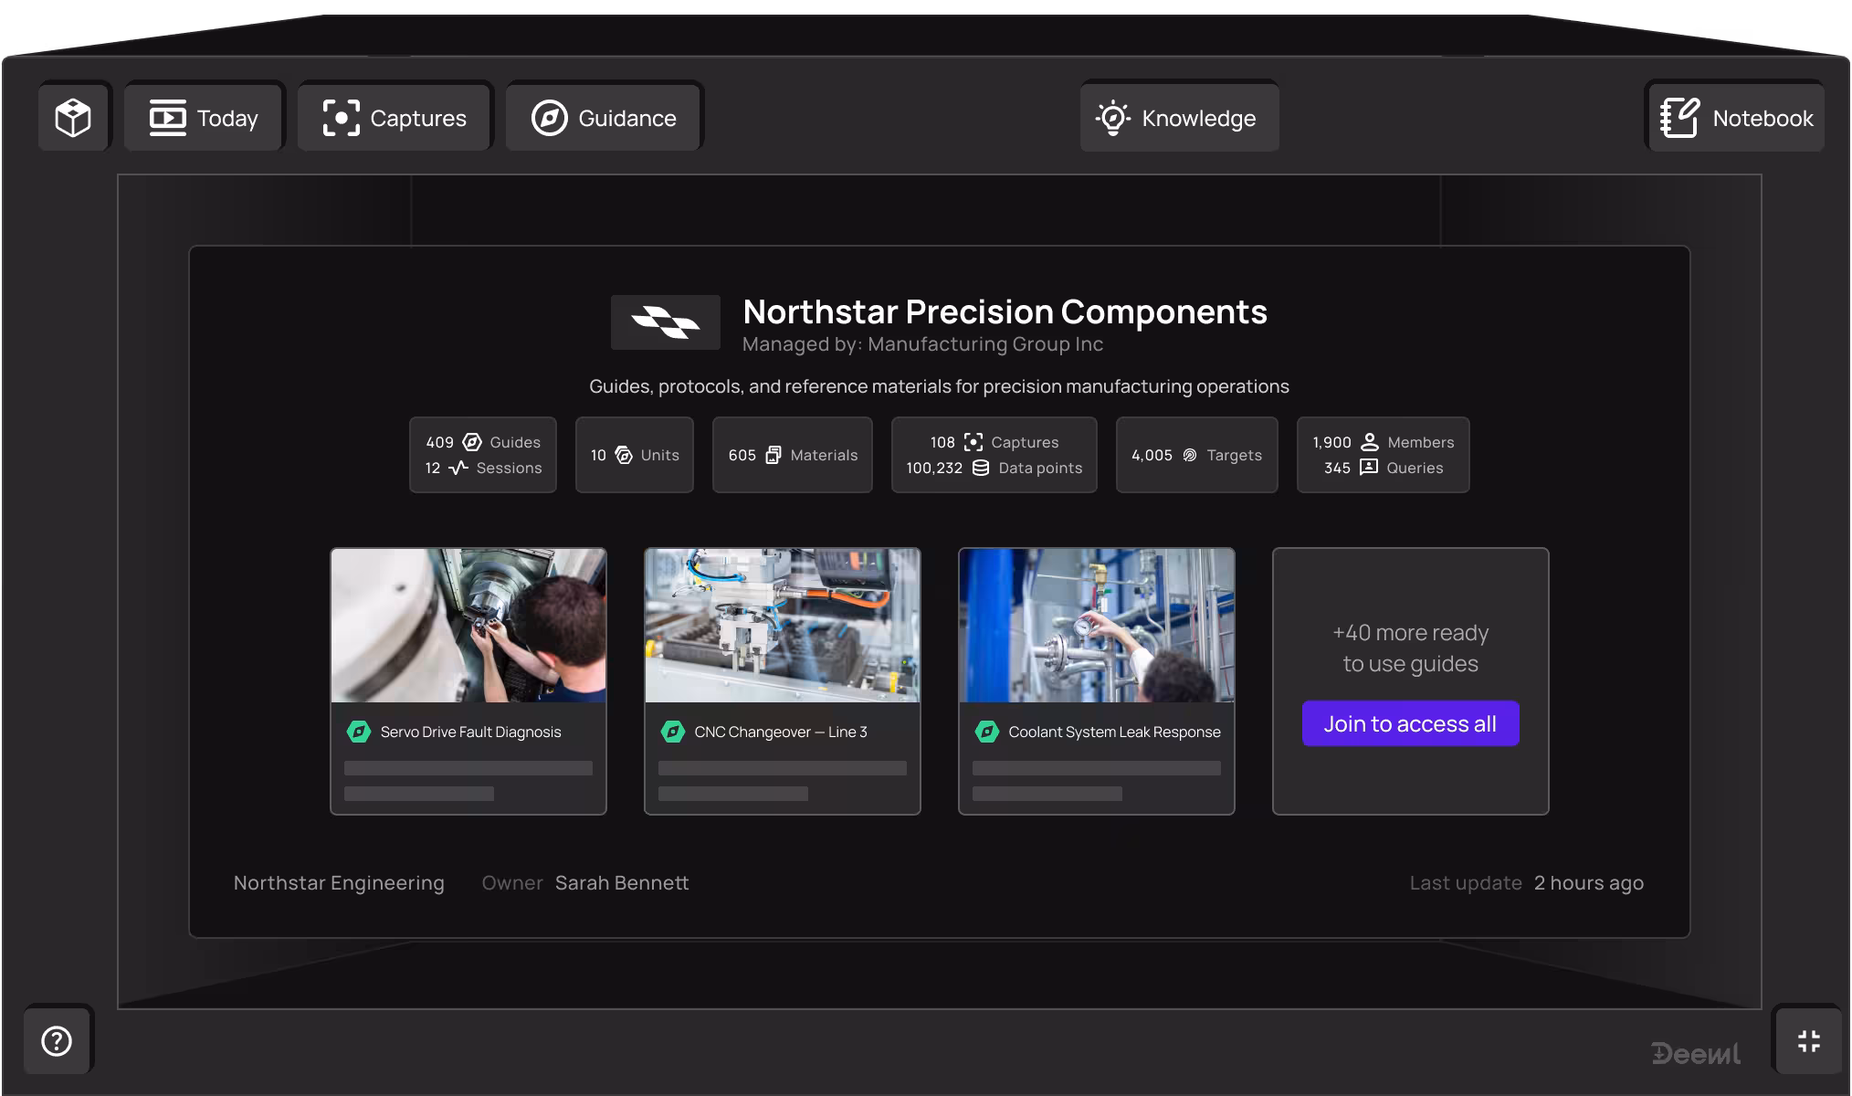Click owner name Sarah Bennett

click(x=622, y=883)
